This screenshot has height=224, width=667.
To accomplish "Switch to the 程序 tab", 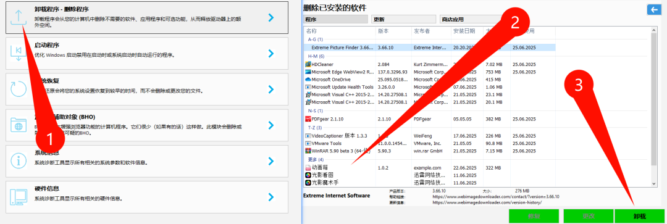I will (x=335, y=19).
